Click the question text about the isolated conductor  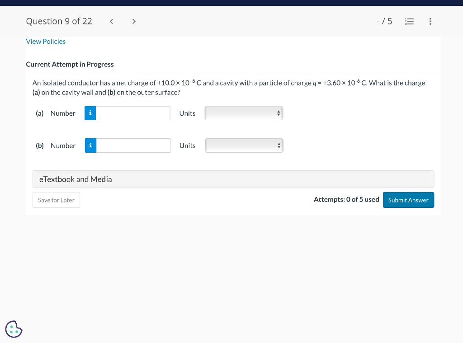pyautogui.click(x=229, y=88)
